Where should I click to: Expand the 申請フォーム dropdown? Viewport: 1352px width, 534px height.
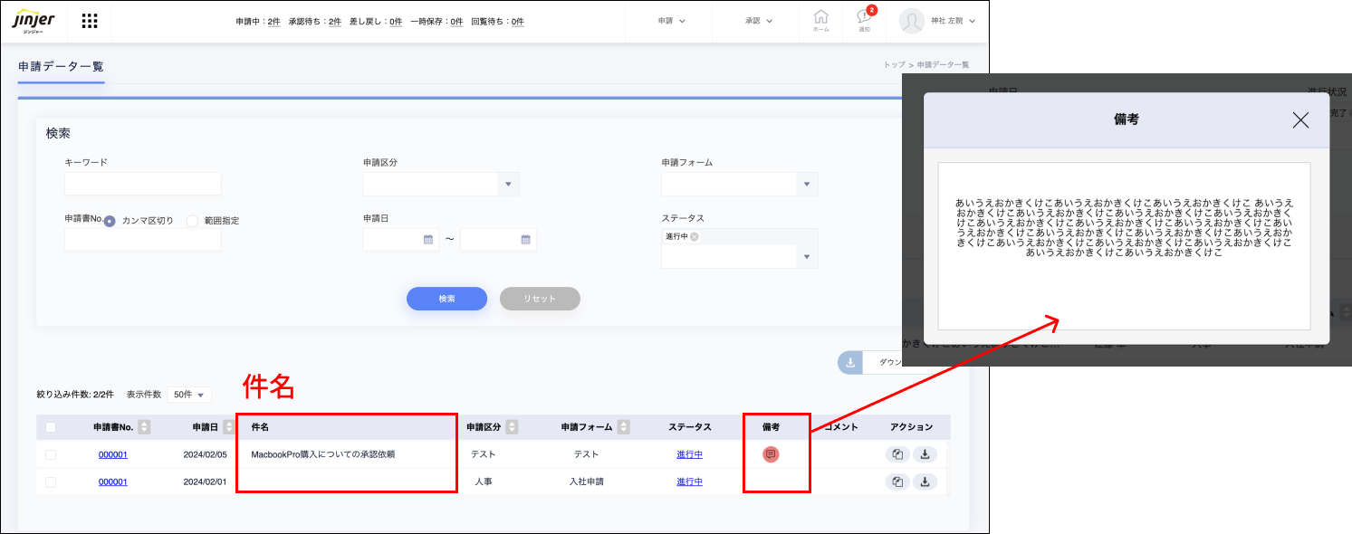point(807,185)
